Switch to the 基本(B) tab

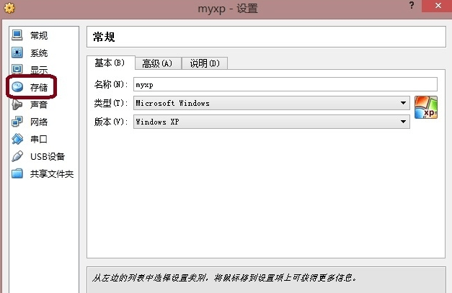[x=110, y=63]
